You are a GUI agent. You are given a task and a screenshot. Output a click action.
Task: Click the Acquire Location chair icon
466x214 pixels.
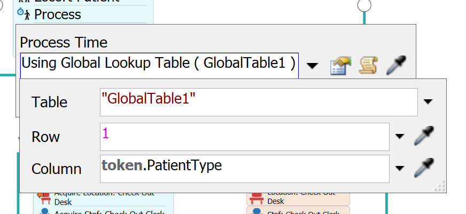45,199
